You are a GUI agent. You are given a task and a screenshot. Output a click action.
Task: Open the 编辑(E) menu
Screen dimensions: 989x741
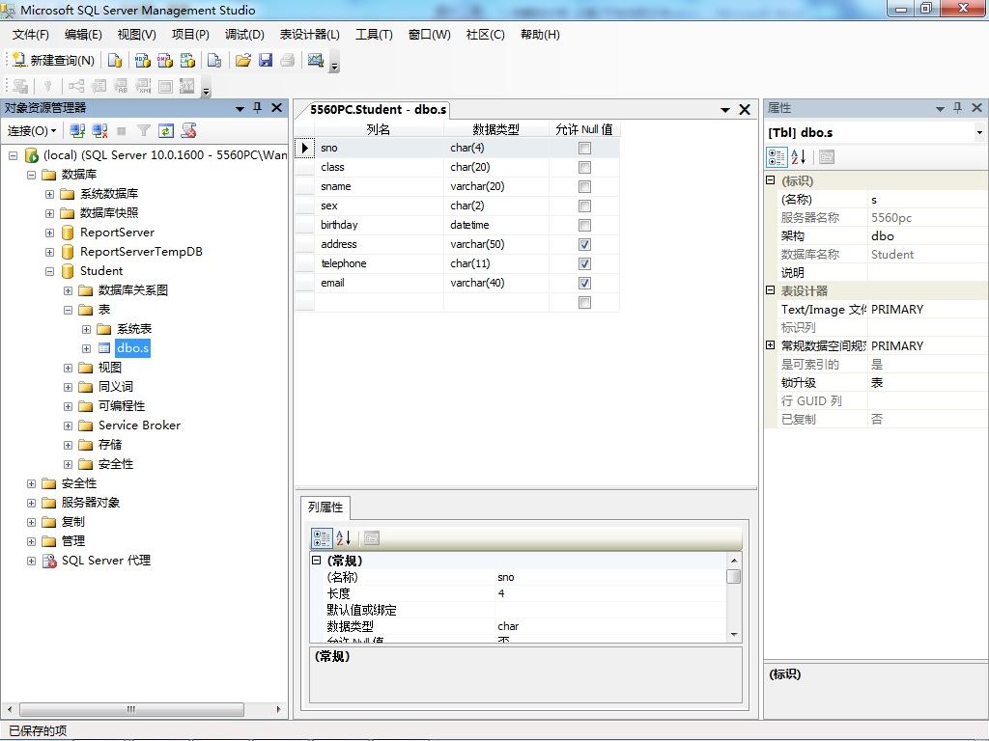(x=83, y=35)
